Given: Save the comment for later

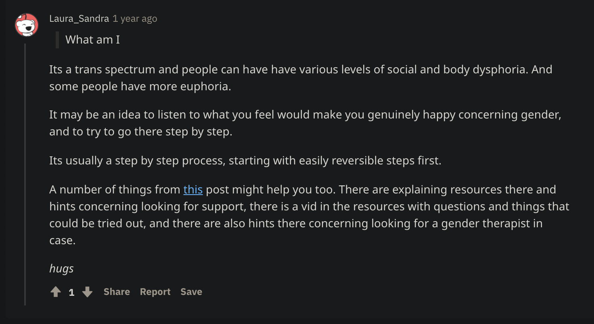Looking at the screenshot, I should coord(191,292).
